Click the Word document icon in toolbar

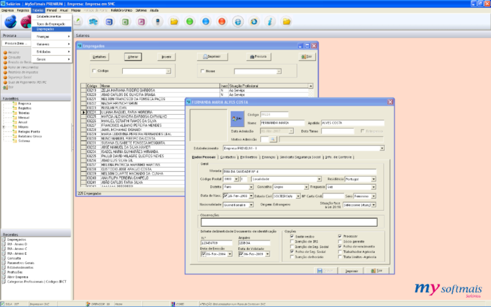(x=109, y=22)
